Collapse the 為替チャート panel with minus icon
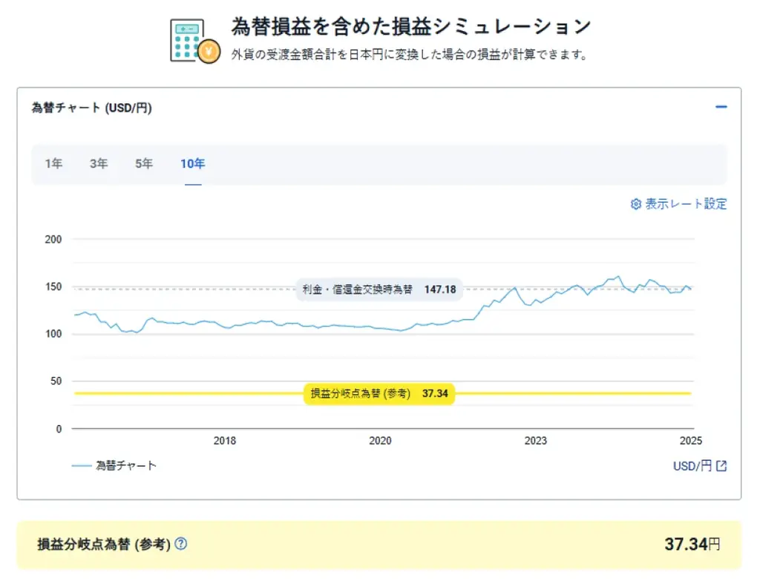 721,108
